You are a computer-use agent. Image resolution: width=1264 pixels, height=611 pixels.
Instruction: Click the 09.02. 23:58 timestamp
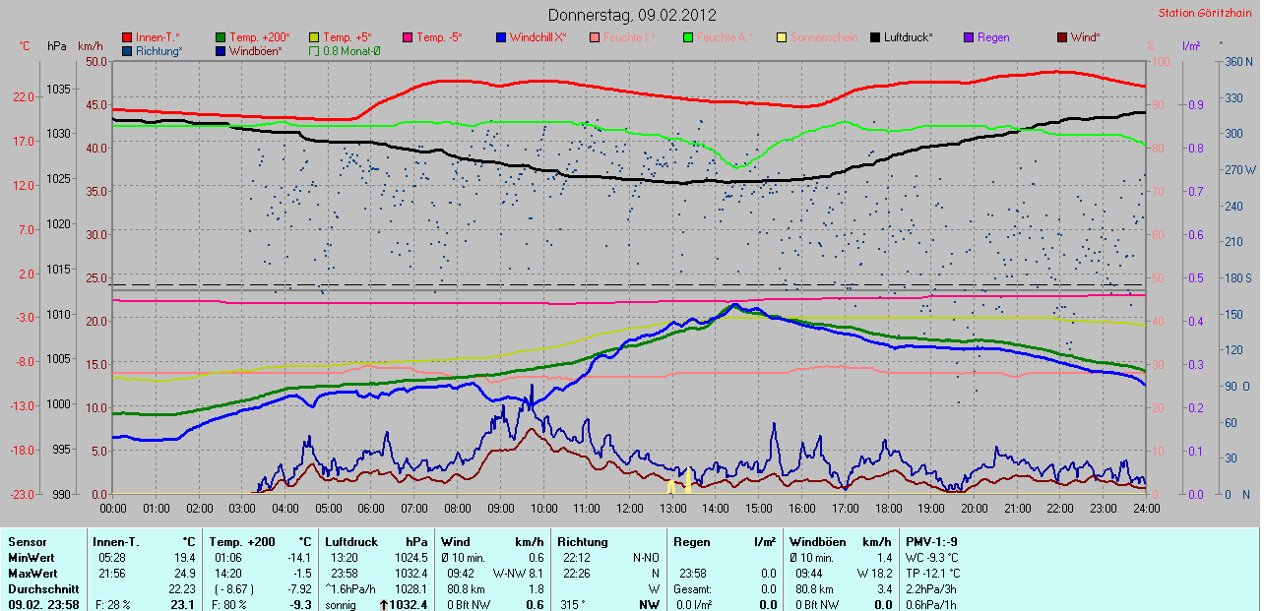43,605
